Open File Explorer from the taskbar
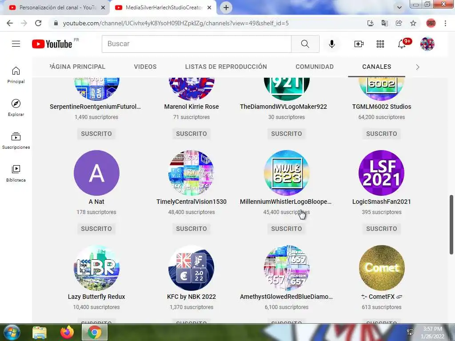Screen dimensions: 455x341 click(x=39, y=333)
